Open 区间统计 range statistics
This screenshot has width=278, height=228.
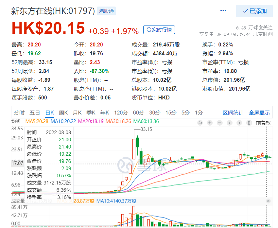pyautogui.click(x=233, y=113)
